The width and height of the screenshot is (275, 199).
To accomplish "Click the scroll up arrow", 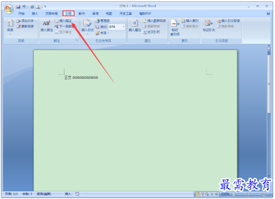I will pos(269,53).
